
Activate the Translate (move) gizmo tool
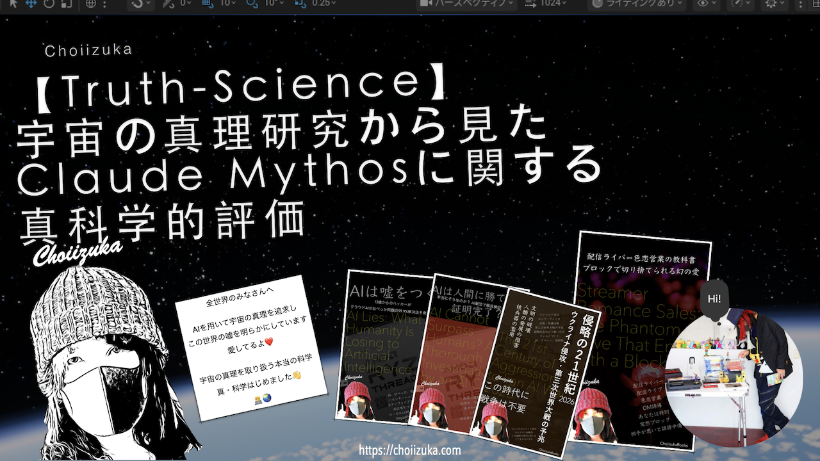tap(31, 3)
